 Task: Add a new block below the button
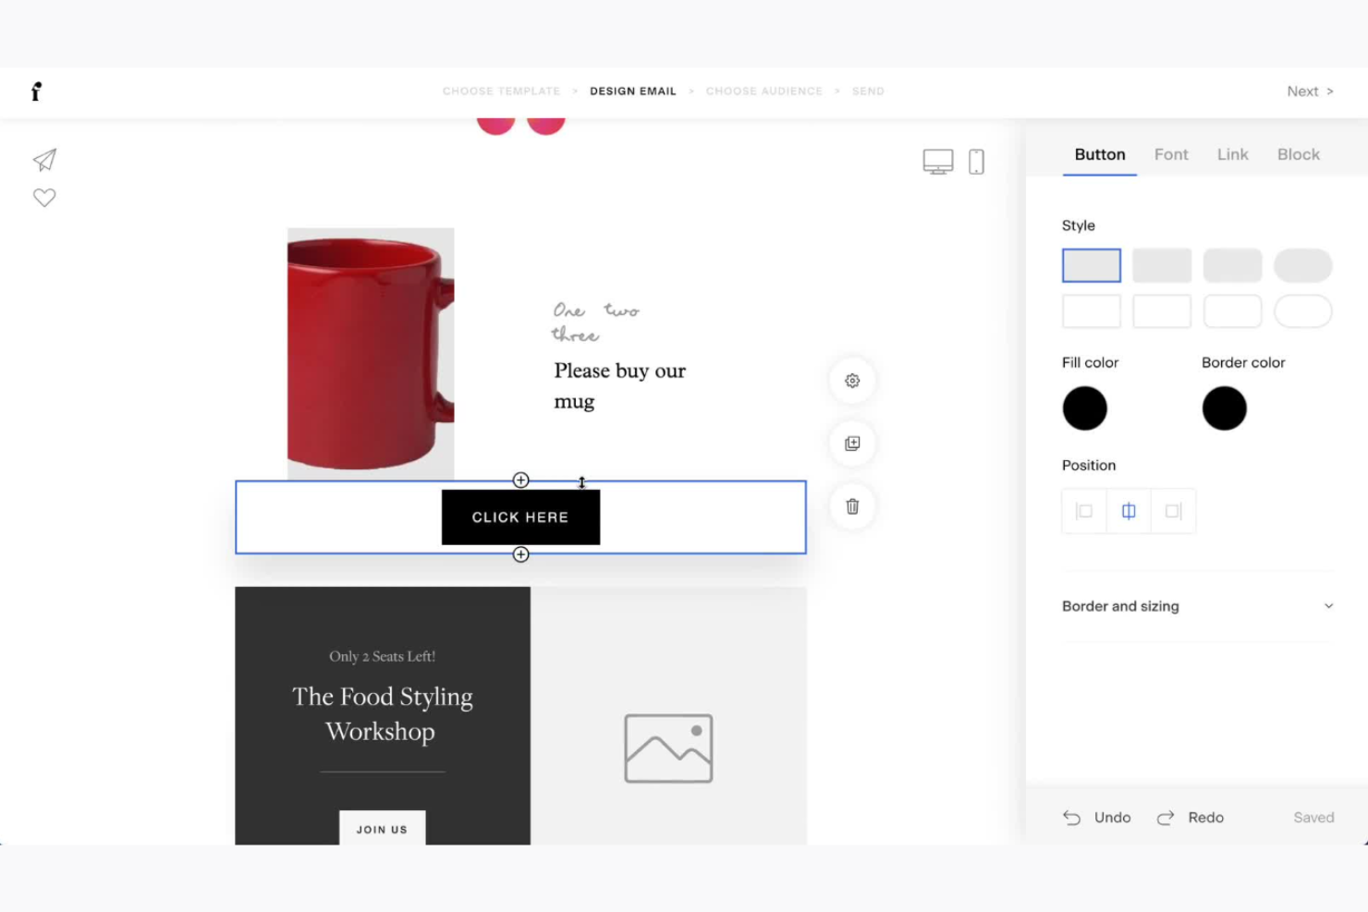click(x=520, y=554)
